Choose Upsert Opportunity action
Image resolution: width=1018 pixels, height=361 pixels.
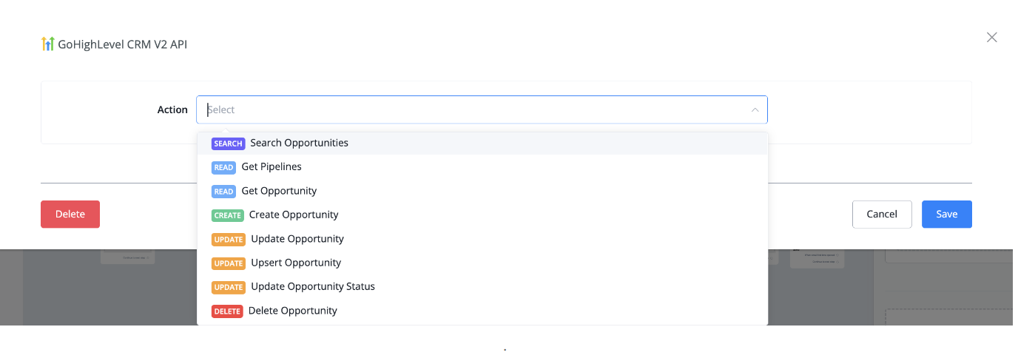pyautogui.click(x=482, y=263)
